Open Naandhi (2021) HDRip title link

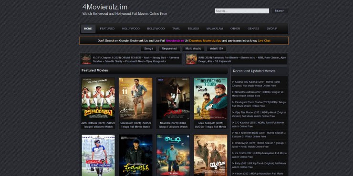tap(173, 125)
